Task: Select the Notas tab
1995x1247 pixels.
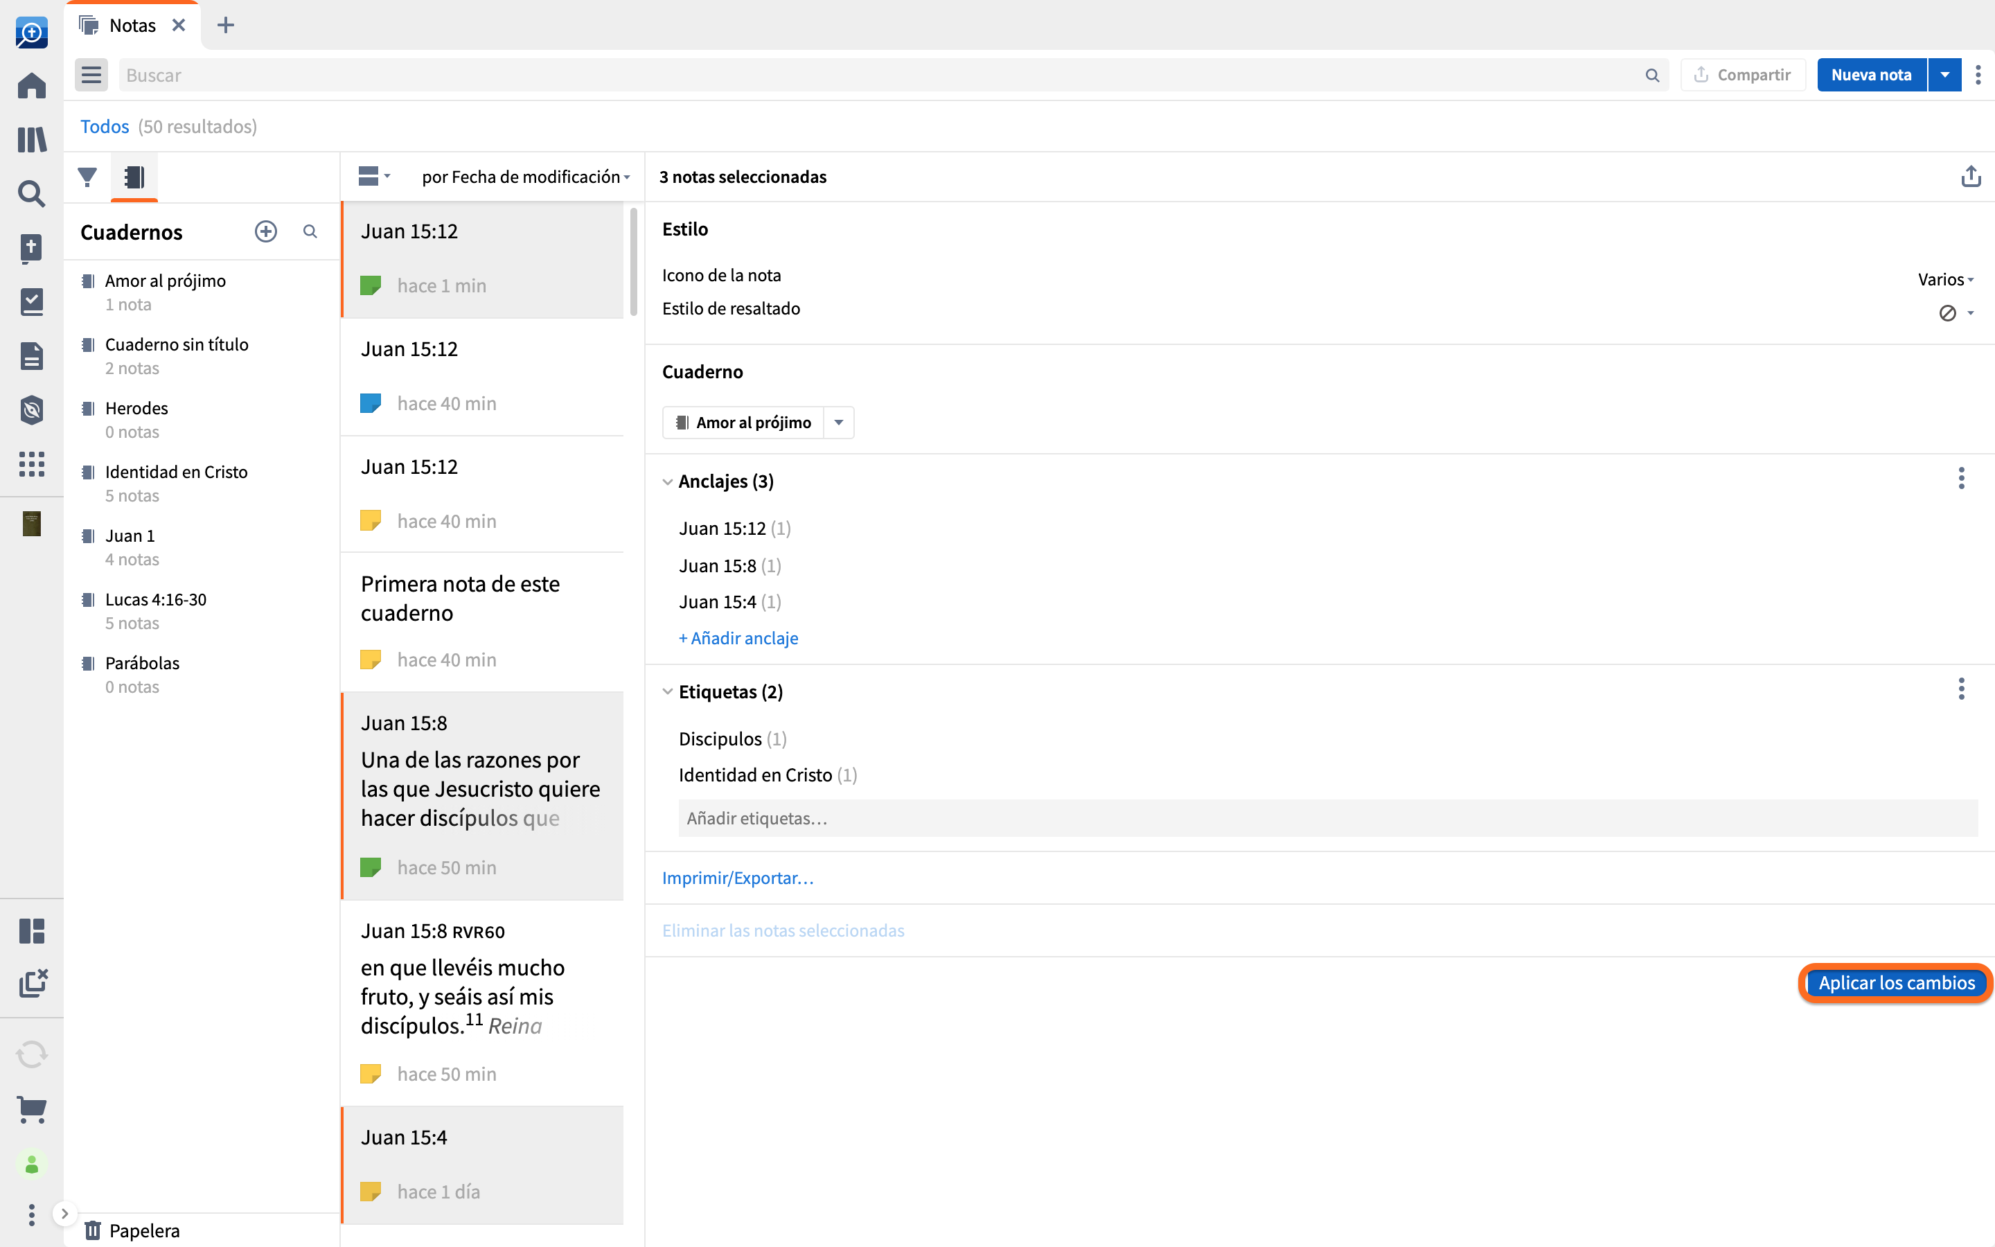Action: click(x=132, y=26)
